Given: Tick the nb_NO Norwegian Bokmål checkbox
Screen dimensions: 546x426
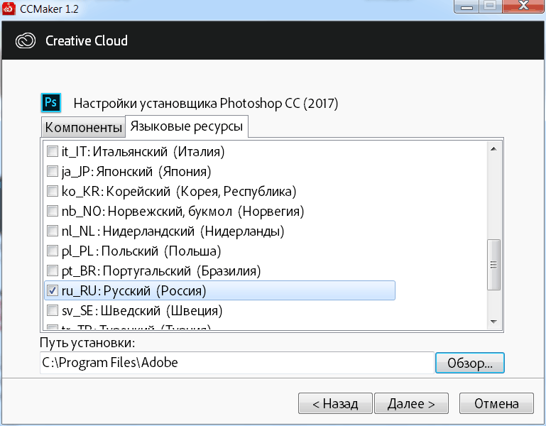Looking at the screenshot, I should tap(53, 211).
